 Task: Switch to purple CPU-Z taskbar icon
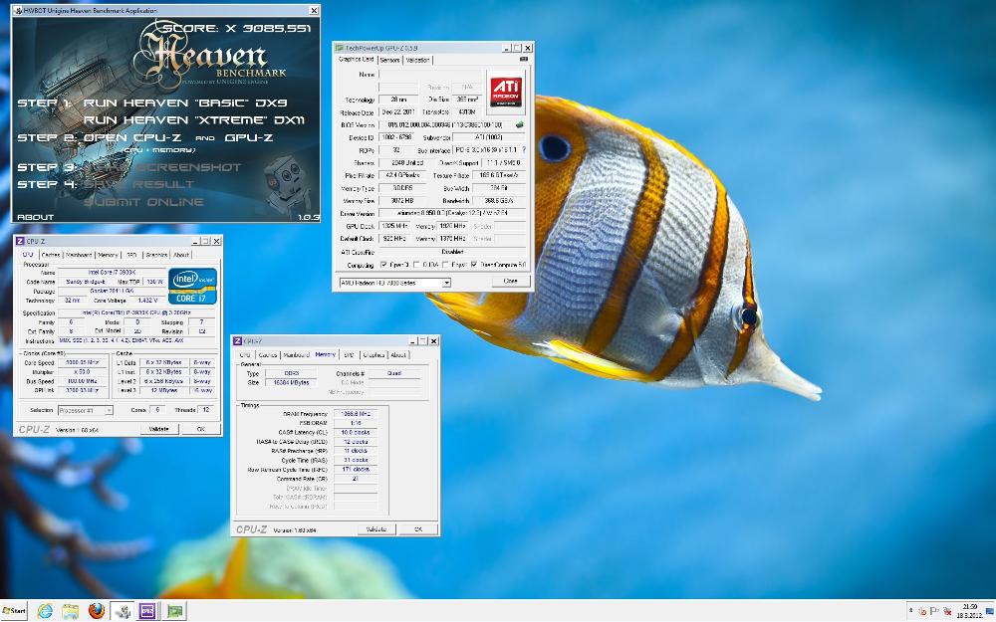[147, 611]
